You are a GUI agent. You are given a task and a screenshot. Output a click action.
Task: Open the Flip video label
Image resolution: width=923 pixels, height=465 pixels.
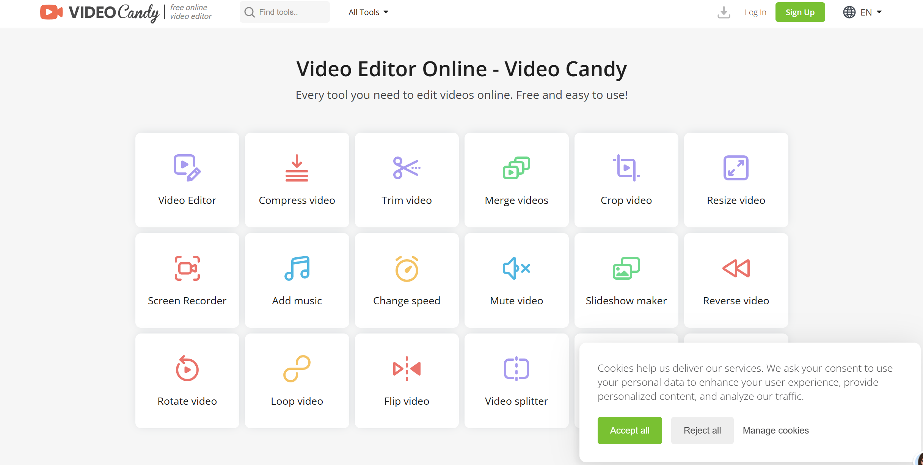(x=407, y=401)
